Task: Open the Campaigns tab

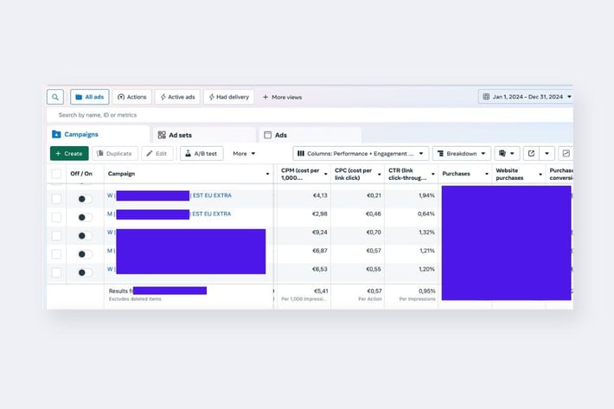Action: (x=98, y=134)
